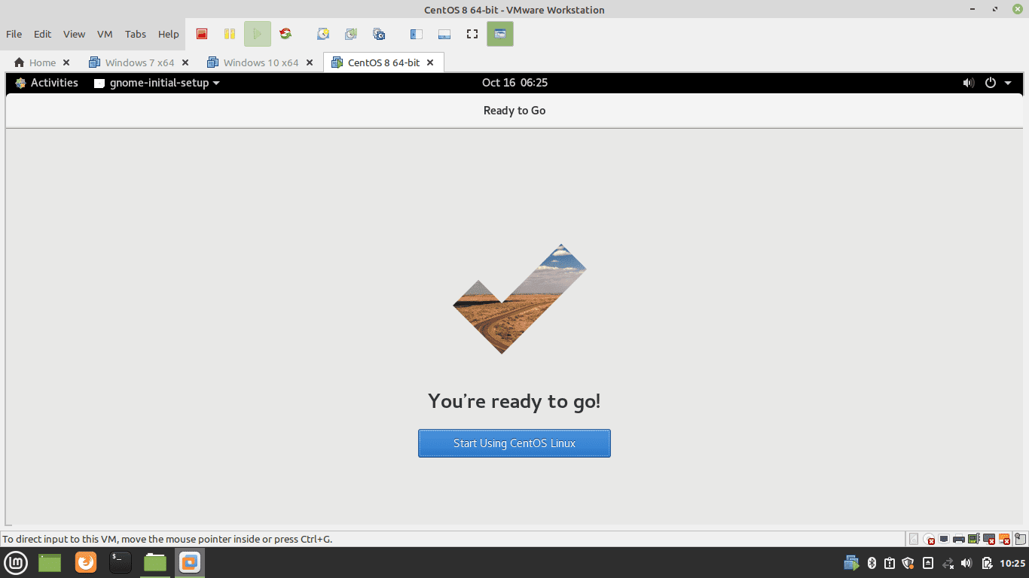Click the Bluetooth tray icon
Image resolution: width=1029 pixels, height=578 pixels.
(x=872, y=563)
